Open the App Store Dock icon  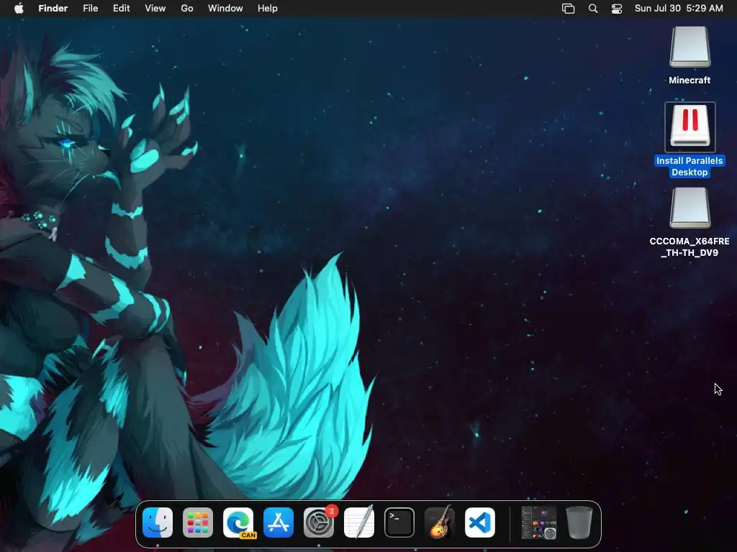pyautogui.click(x=279, y=523)
